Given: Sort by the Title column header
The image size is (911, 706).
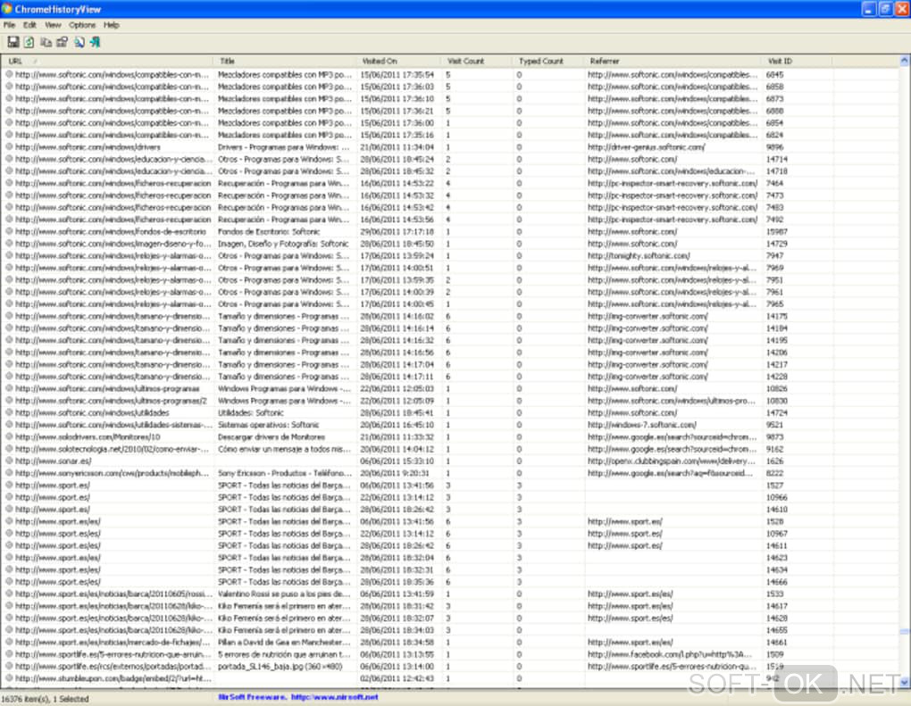Looking at the screenshot, I should (285, 61).
